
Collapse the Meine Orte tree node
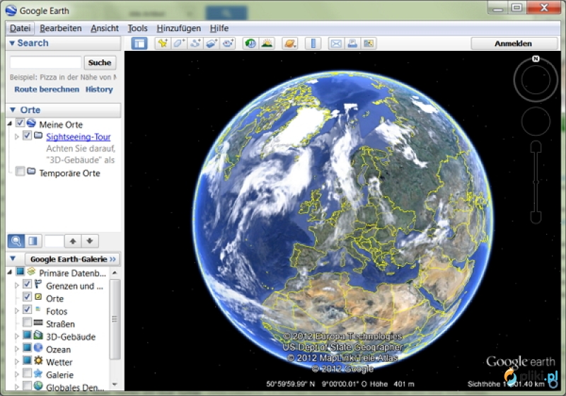point(10,124)
